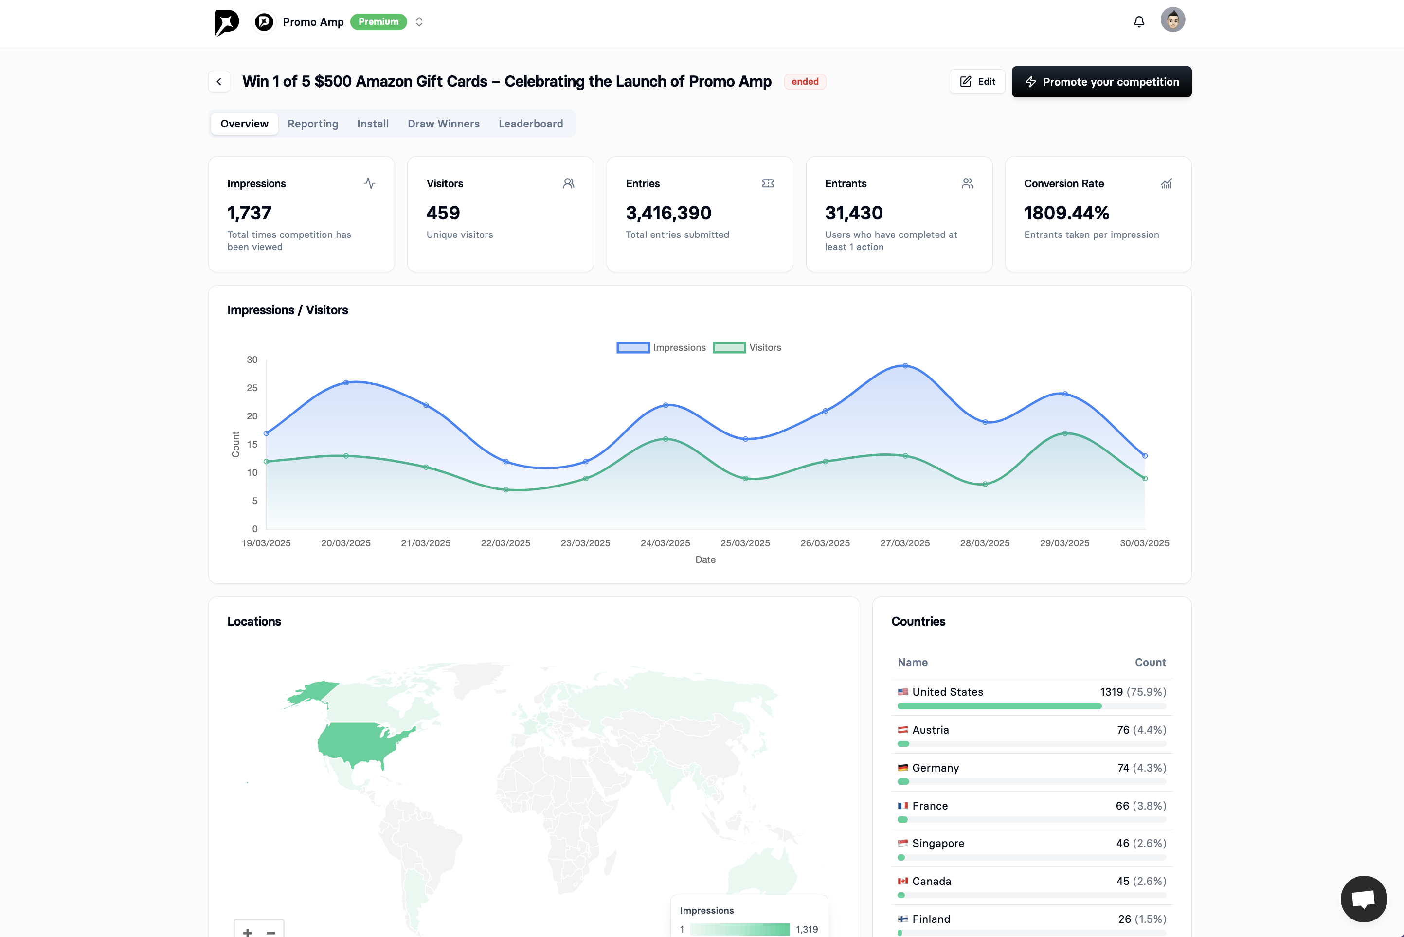Image resolution: width=1404 pixels, height=937 pixels.
Task: Click Promote your competition button
Action: pos(1101,82)
